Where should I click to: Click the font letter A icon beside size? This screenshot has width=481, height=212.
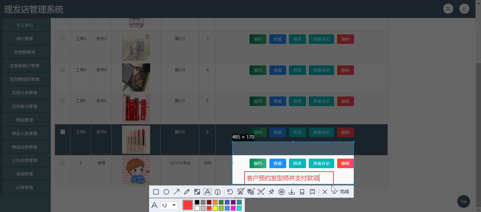(x=154, y=205)
